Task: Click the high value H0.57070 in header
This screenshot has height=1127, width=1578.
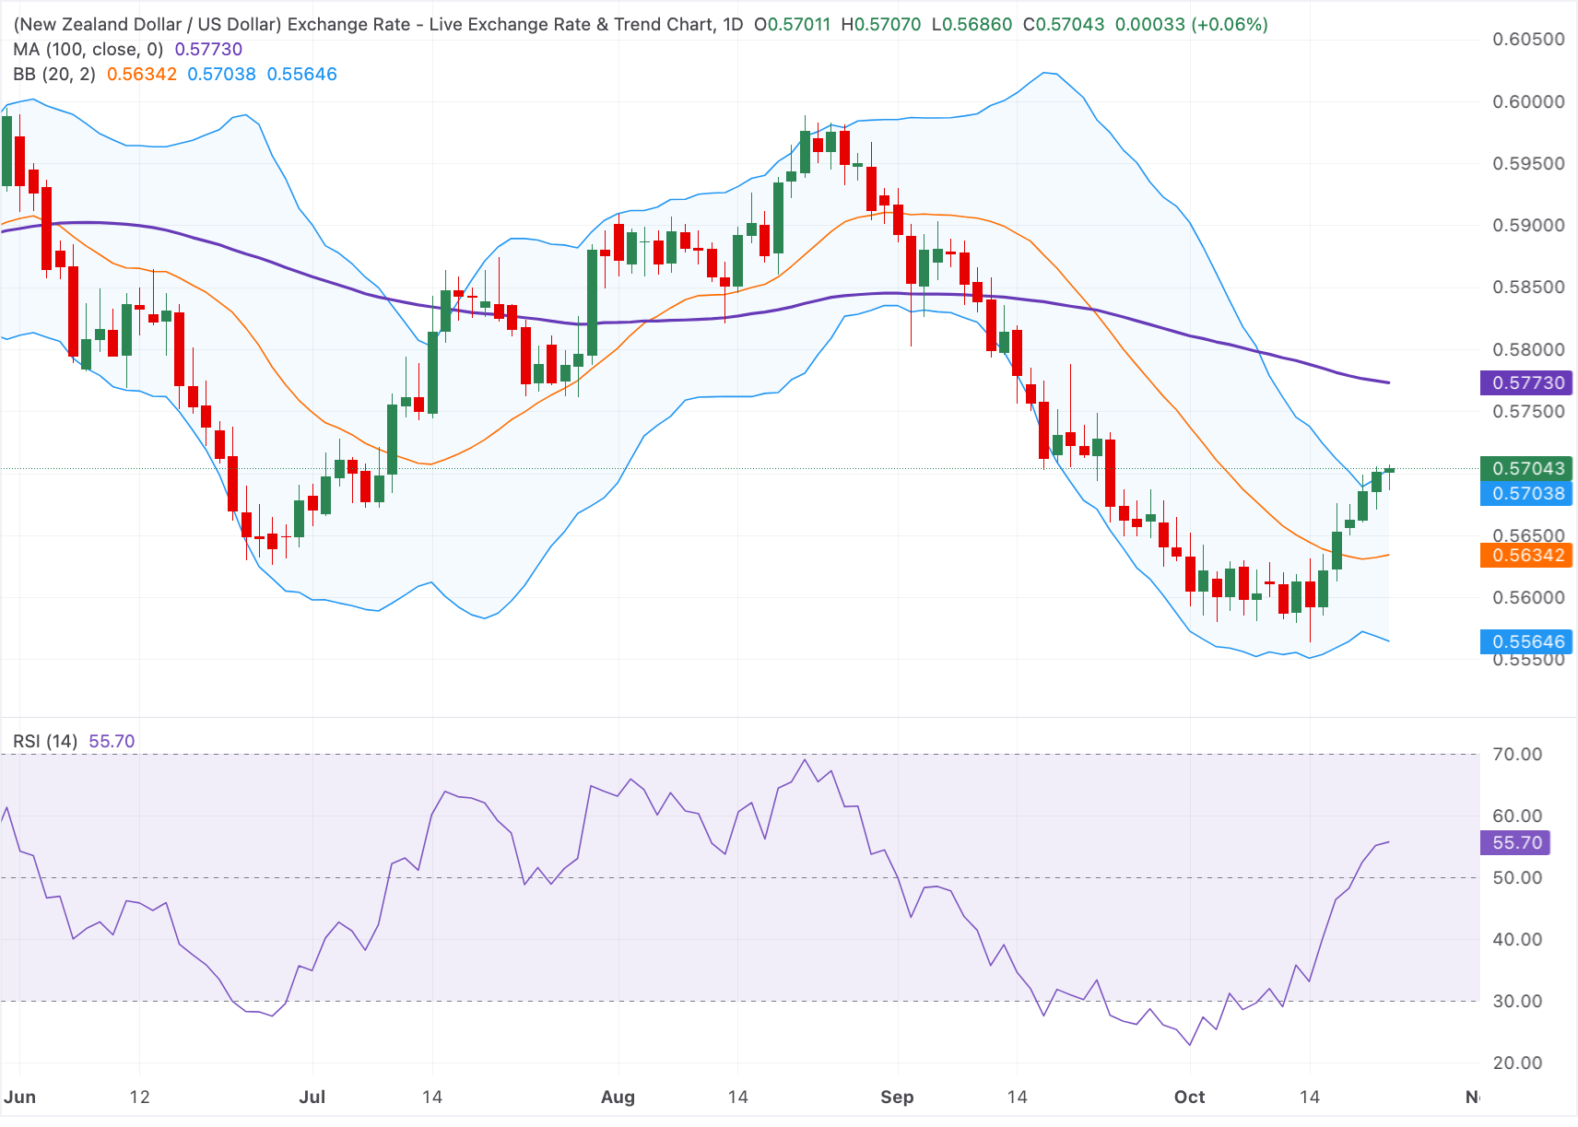Action: [881, 24]
